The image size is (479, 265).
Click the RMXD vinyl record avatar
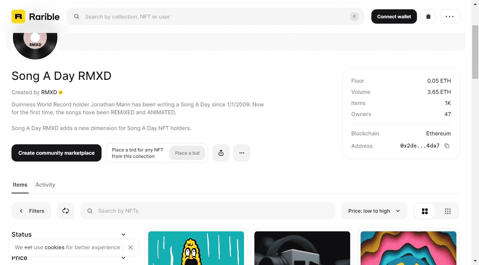tap(35, 42)
